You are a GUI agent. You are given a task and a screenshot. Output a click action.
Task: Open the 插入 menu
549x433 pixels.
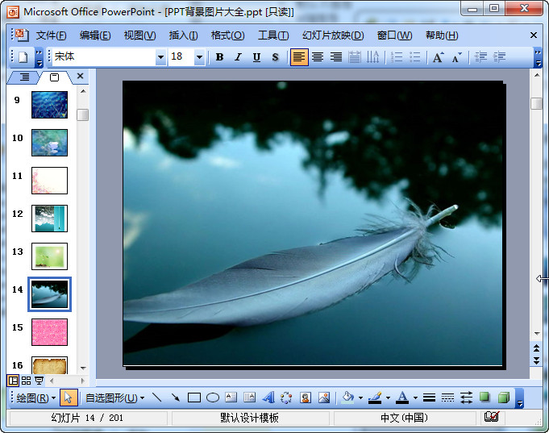(x=183, y=35)
